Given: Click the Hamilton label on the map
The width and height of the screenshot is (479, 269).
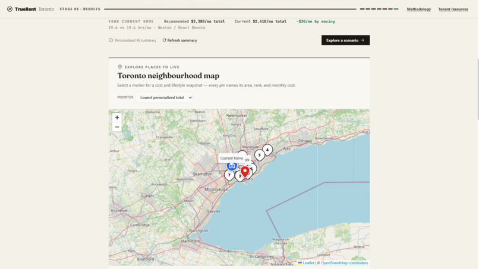Looking at the screenshot, I should pos(190,241).
